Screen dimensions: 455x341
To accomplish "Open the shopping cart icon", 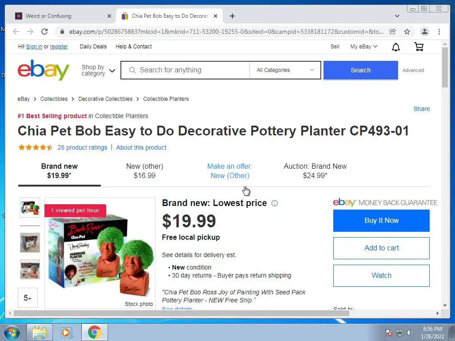I will click(419, 46).
